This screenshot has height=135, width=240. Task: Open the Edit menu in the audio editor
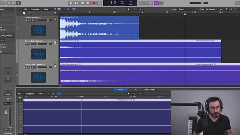(20, 94)
